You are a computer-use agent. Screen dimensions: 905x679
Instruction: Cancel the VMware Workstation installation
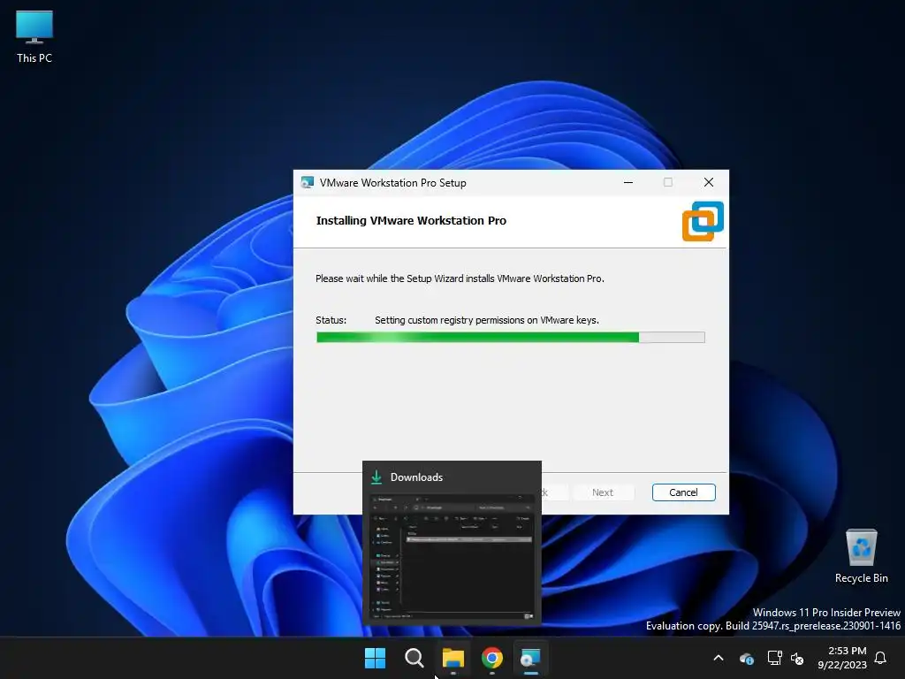[683, 492]
